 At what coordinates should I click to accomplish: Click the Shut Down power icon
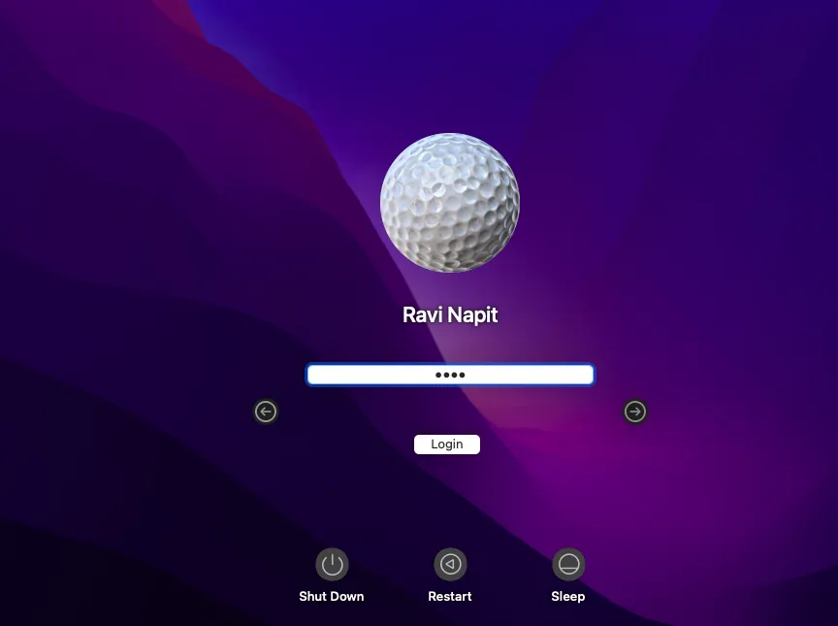tap(331, 564)
